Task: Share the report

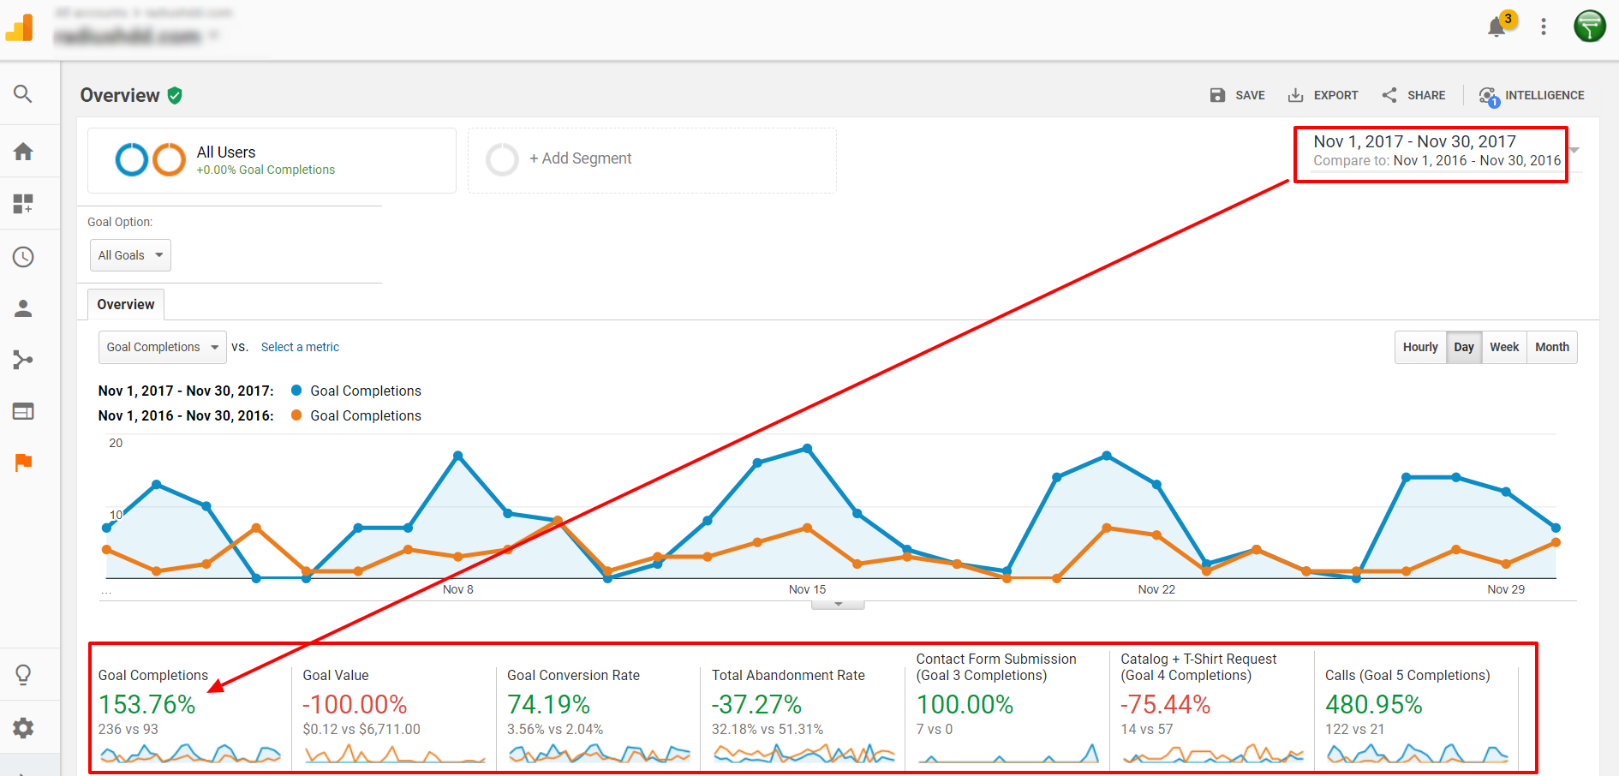Action: tap(1413, 95)
